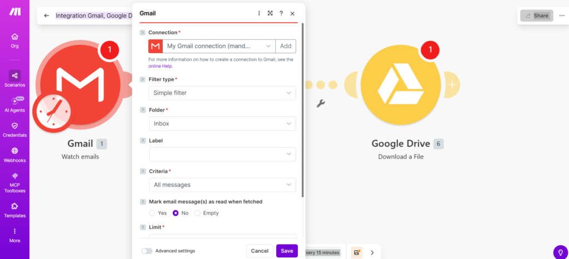Expand the Limit field arrow
The width and height of the screenshot is (569, 259).
pos(143,227)
